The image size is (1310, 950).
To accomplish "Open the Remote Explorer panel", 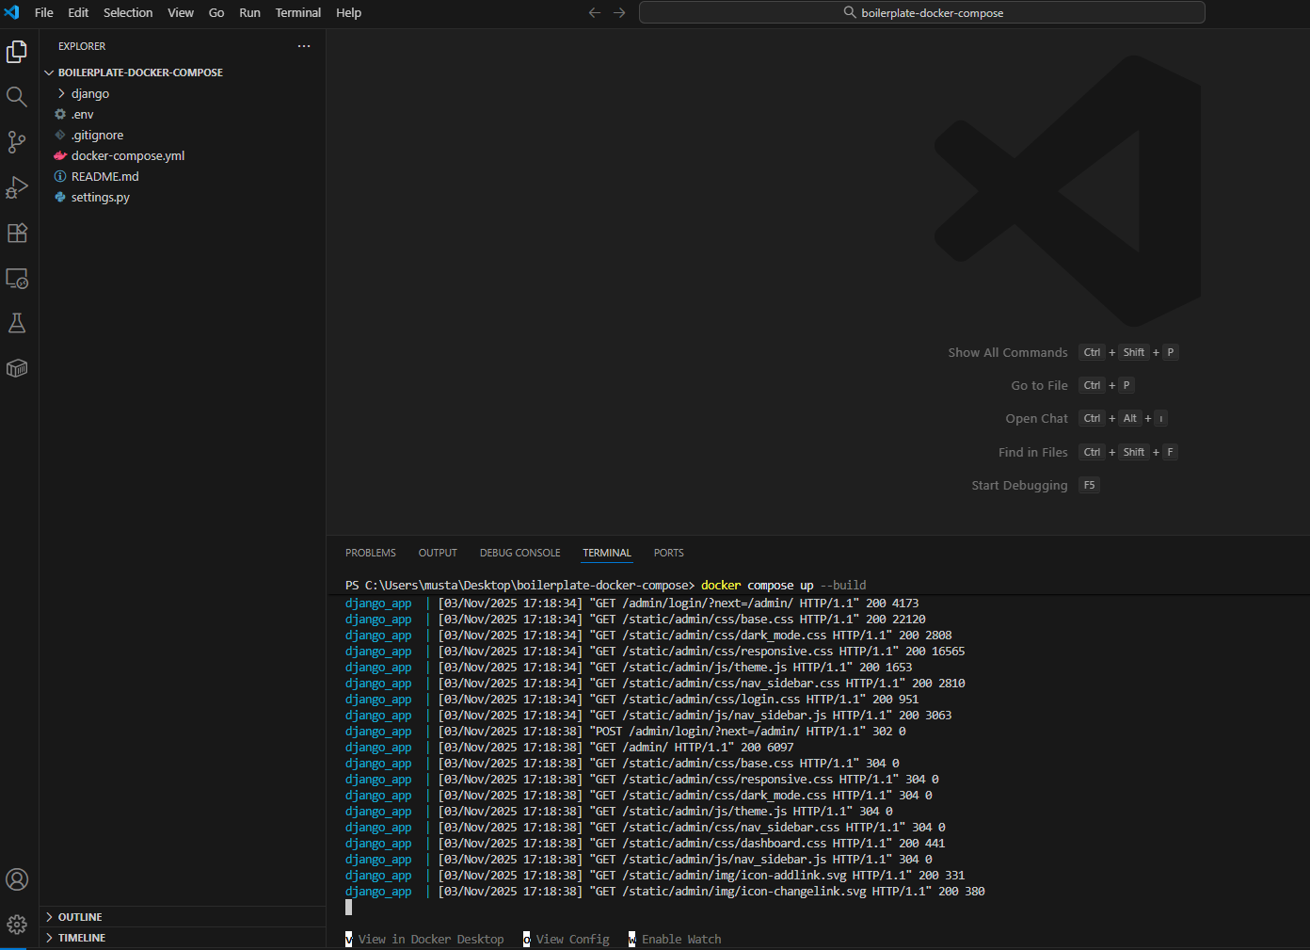I will (16, 279).
